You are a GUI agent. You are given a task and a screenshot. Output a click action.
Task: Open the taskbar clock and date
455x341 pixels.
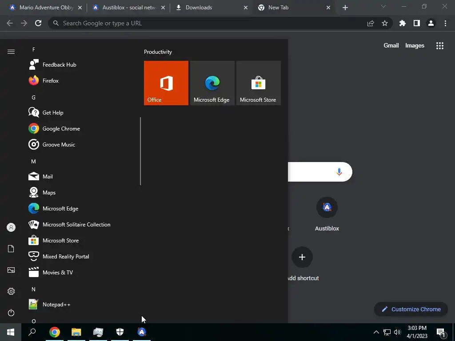(x=417, y=332)
